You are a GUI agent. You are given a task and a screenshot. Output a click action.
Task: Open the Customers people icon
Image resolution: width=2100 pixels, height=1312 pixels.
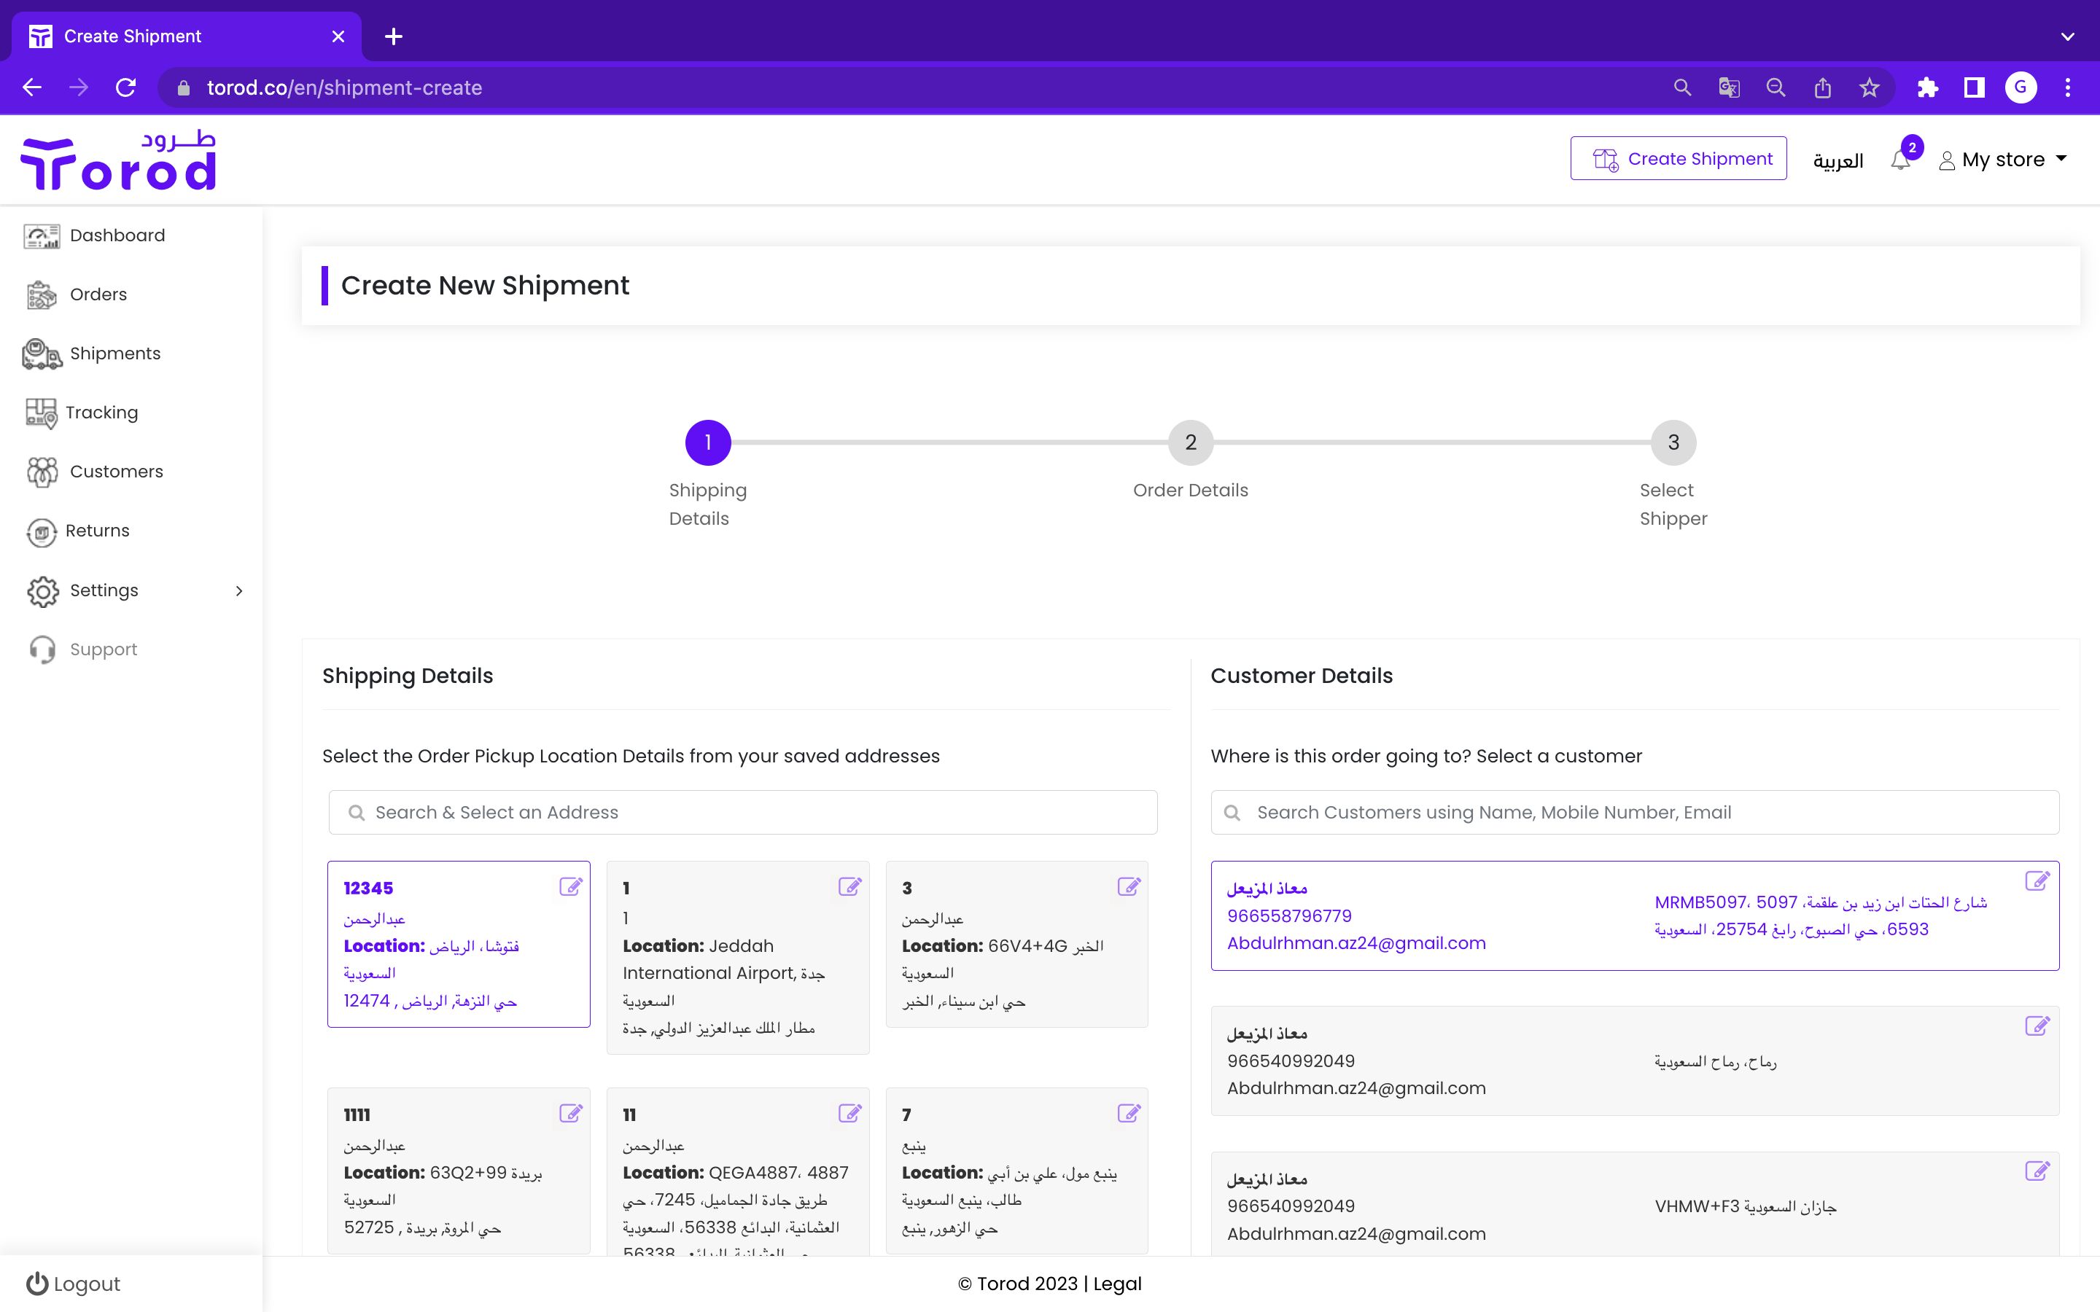[x=42, y=472]
